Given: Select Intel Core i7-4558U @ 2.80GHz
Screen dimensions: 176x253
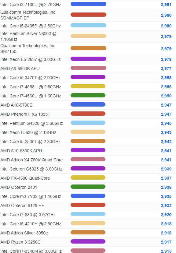Looking at the screenshot, I should tap(31, 87).
